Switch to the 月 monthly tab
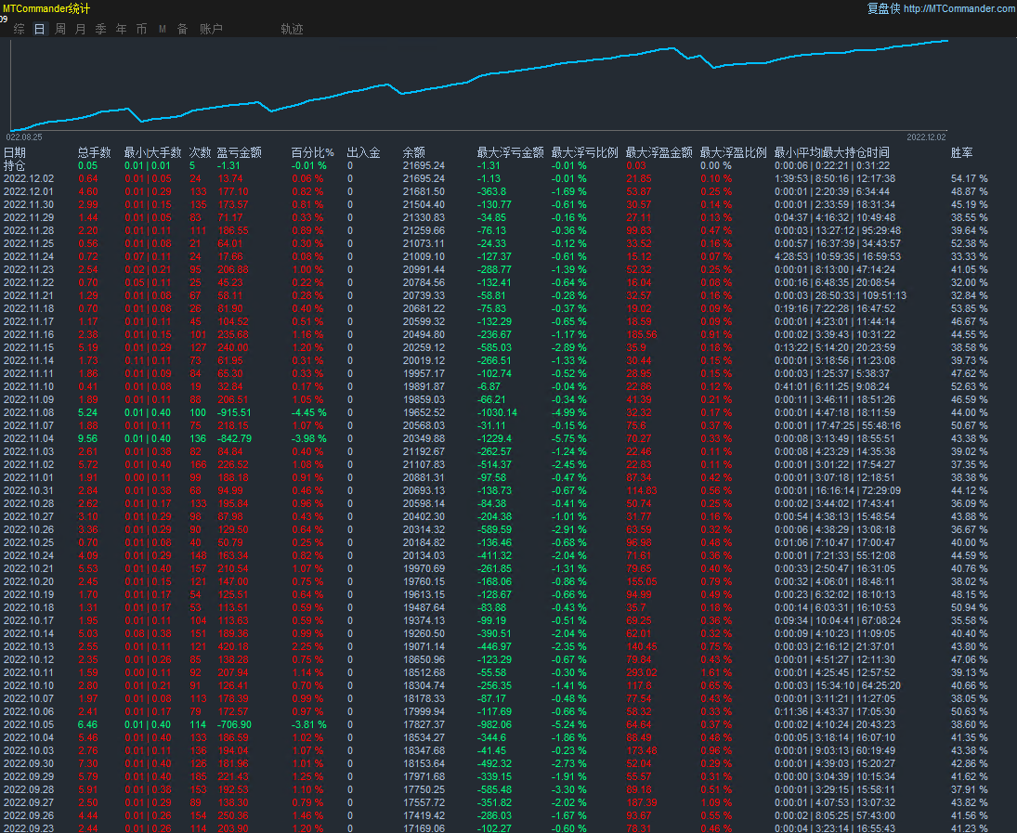This screenshot has height=833, width=1017. pyautogui.click(x=81, y=29)
